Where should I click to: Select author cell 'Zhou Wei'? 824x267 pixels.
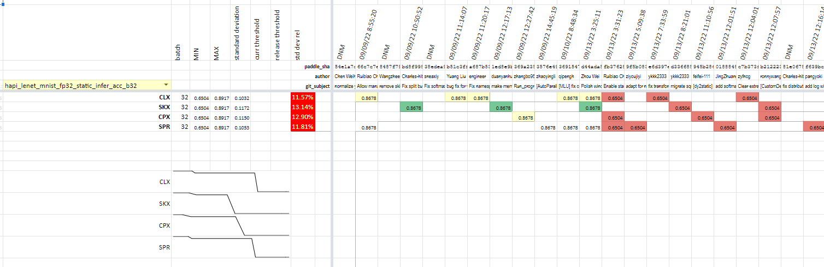pos(590,76)
